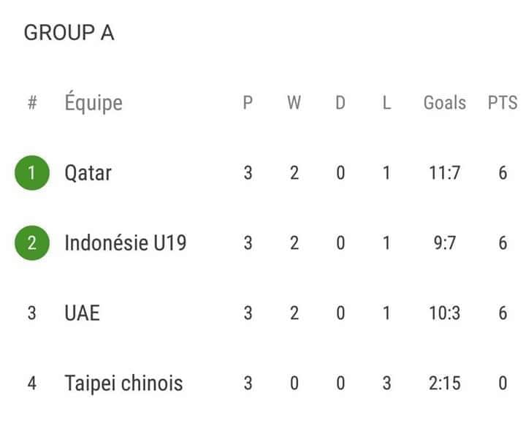Sort table by PTS column header
Viewport: 526px width, 428px height.
(502, 103)
